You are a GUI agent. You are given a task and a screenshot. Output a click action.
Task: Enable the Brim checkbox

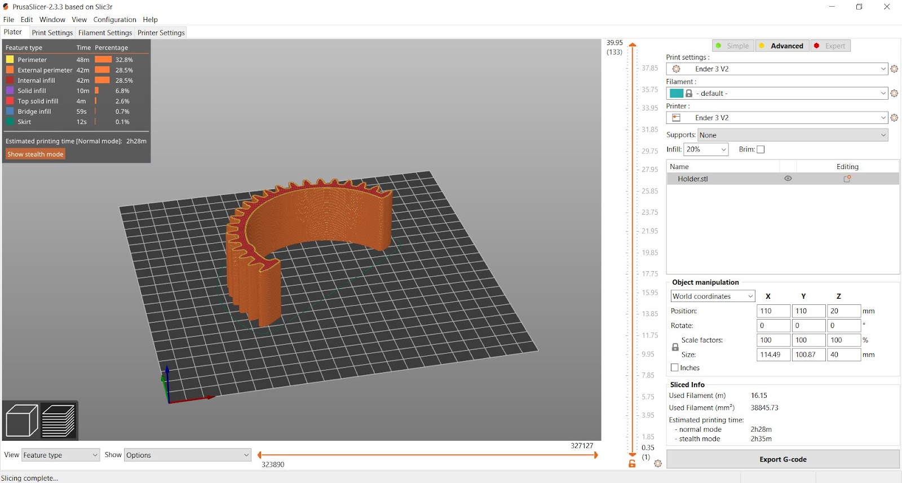[x=760, y=149]
